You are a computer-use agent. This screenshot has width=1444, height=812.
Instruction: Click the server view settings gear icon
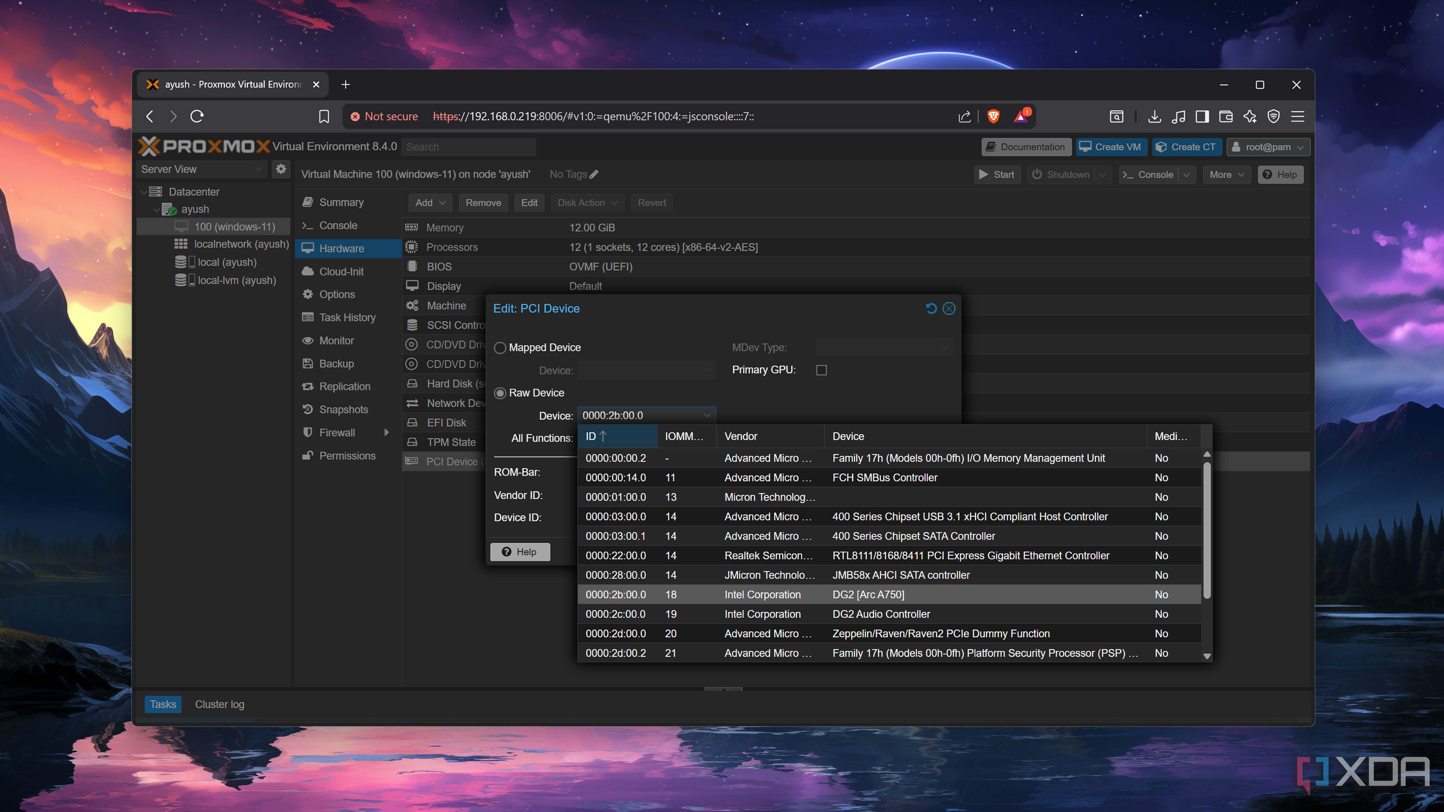[x=281, y=169]
